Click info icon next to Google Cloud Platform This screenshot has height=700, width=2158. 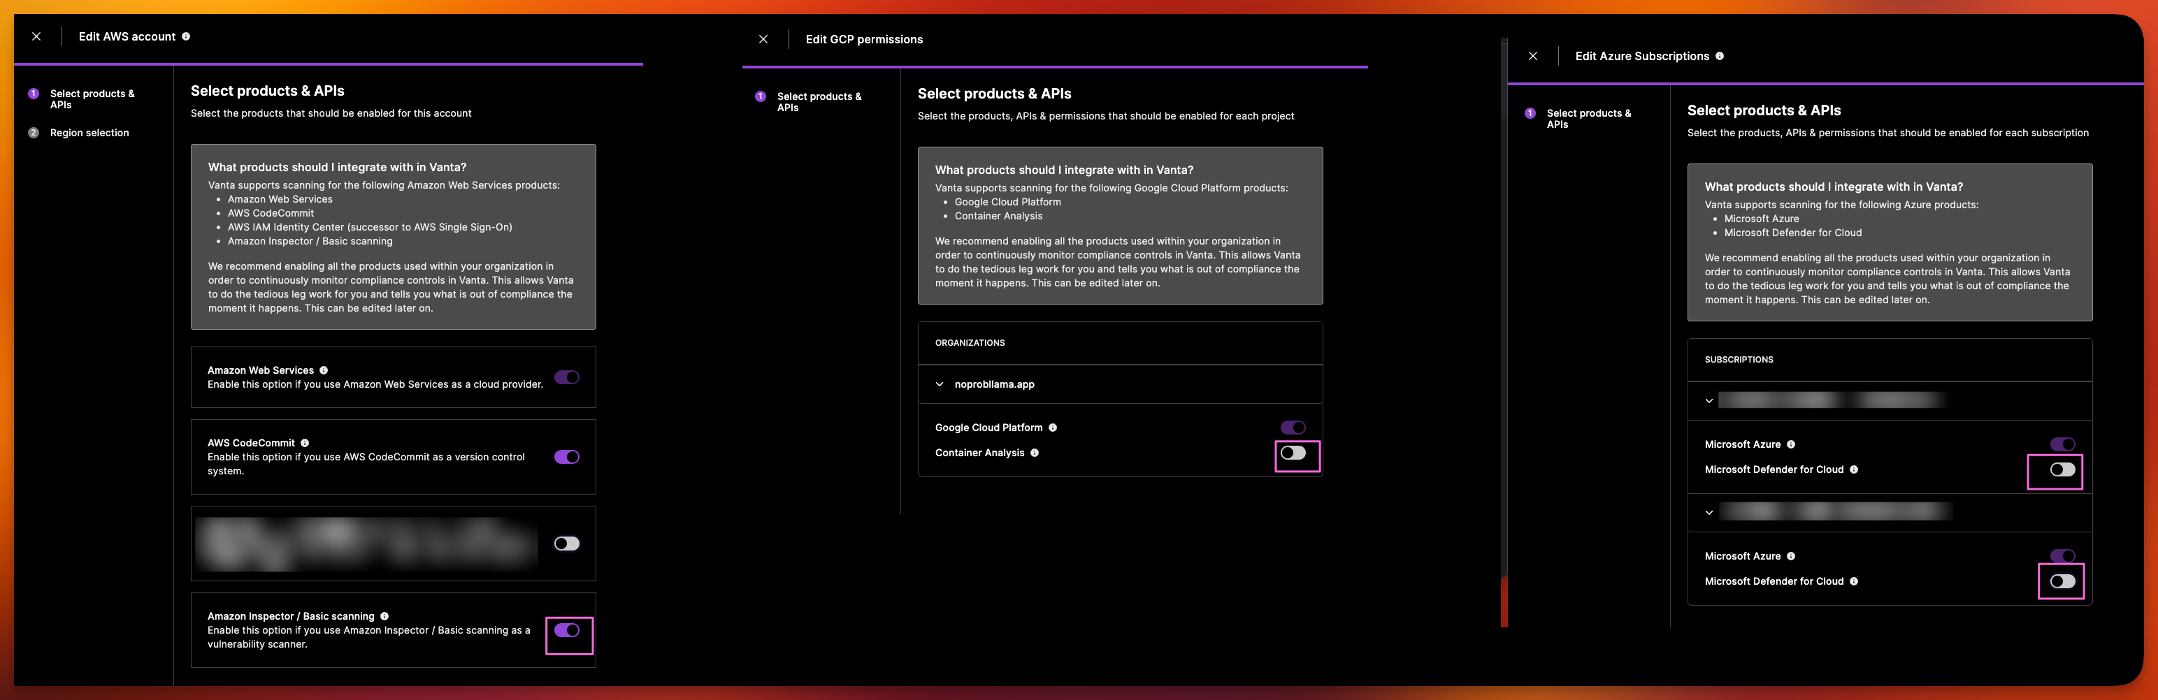(x=1053, y=428)
